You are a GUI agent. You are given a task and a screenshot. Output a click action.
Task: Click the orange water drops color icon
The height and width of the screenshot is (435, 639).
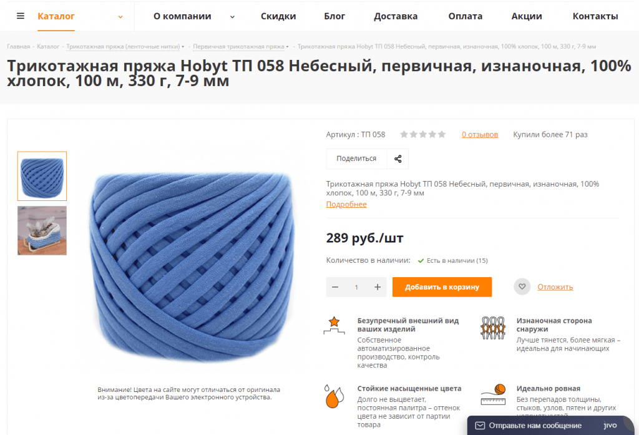(x=334, y=396)
